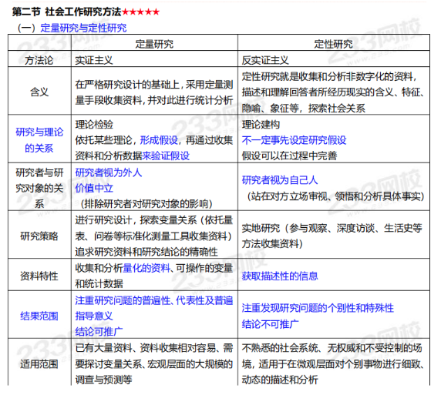Click the text 追求研究资料和研究结论的精确性
Image resolution: width=441 pixels, height=395 pixels.
146,252
